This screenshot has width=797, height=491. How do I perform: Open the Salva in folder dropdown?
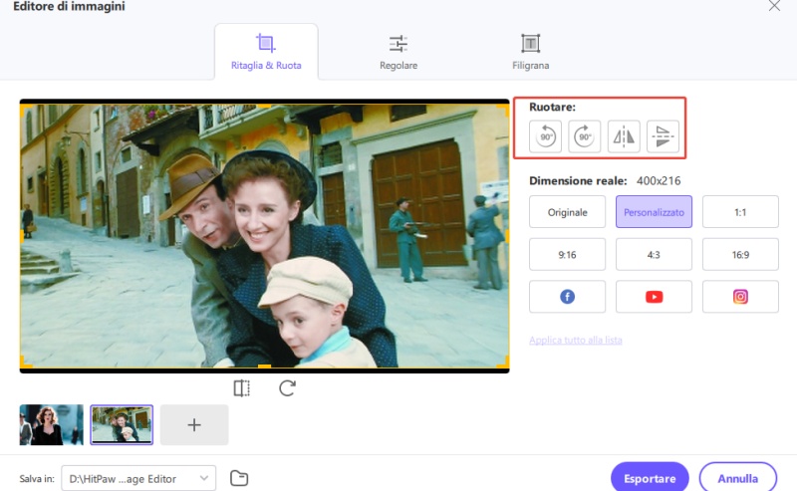138,478
